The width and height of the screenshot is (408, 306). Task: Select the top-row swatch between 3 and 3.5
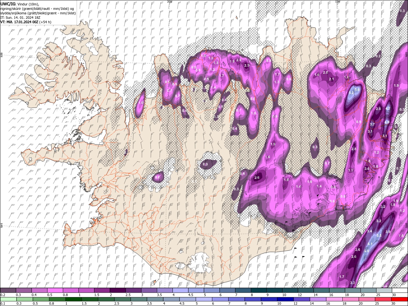[149, 290]
